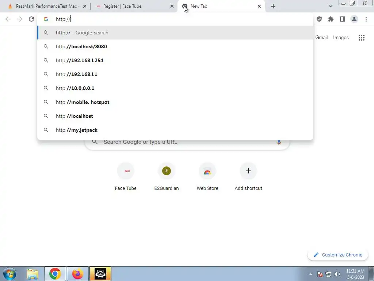This screenshot has height=281, width=374.
Task: Close the New Tab tab
Action: [259, 6]
